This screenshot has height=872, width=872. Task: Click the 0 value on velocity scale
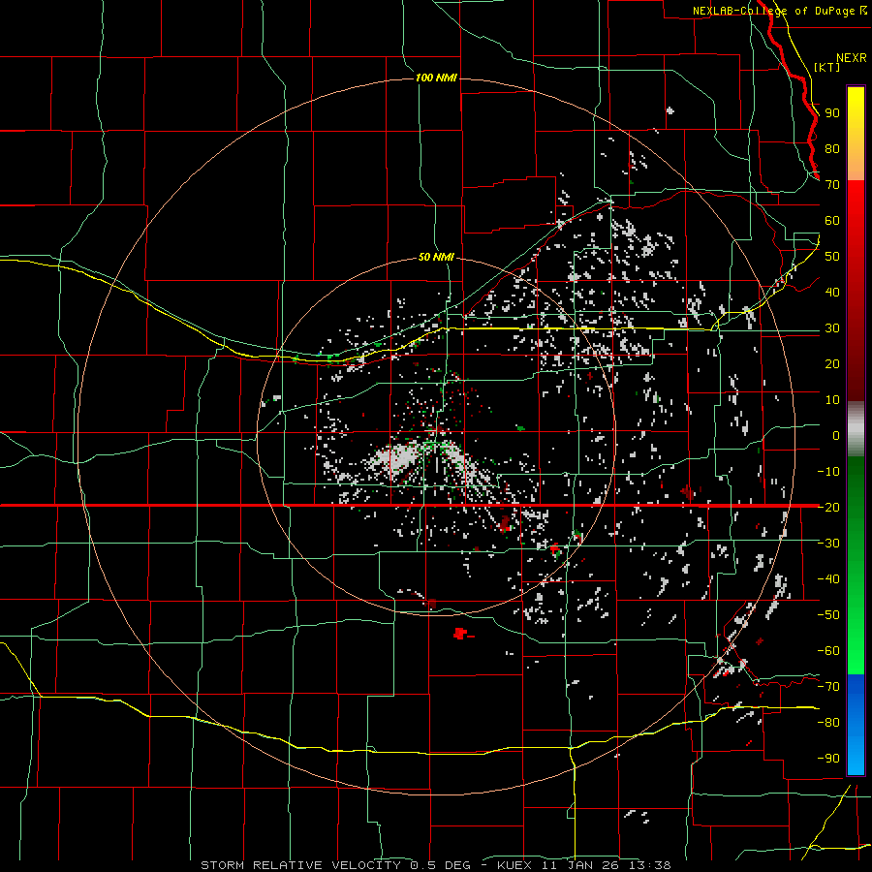[x=836, y=436]
